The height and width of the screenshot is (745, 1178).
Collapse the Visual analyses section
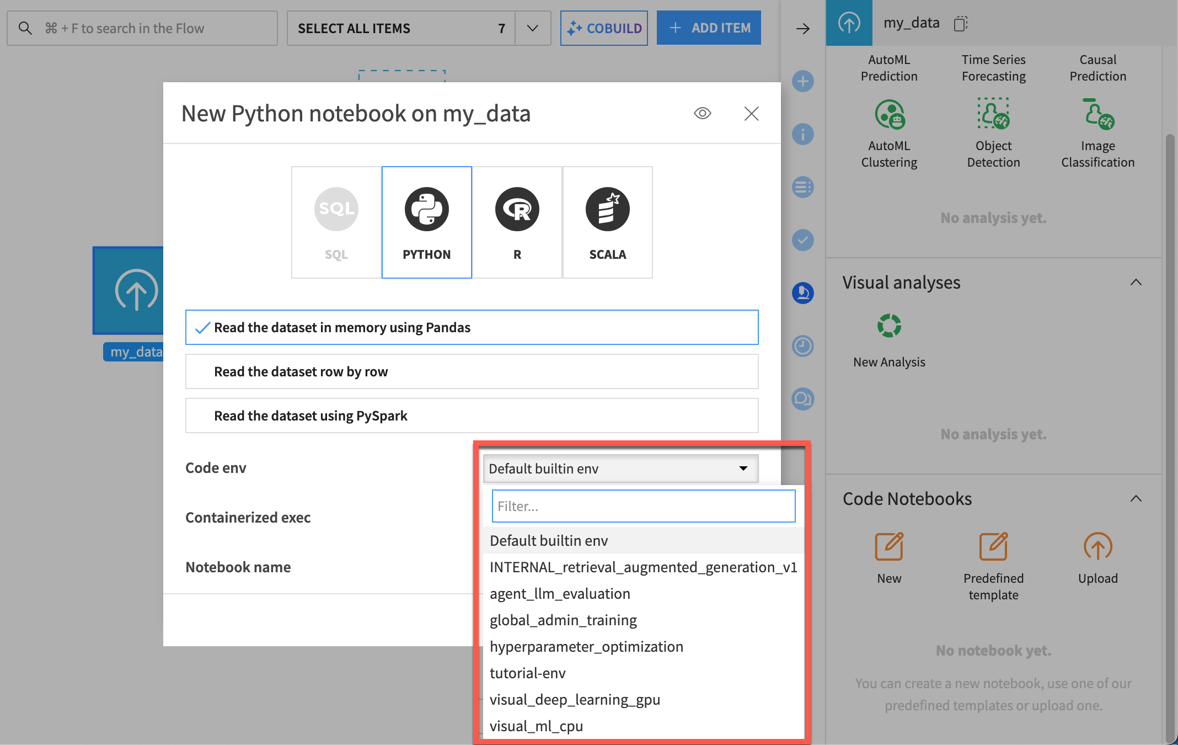1136,283
